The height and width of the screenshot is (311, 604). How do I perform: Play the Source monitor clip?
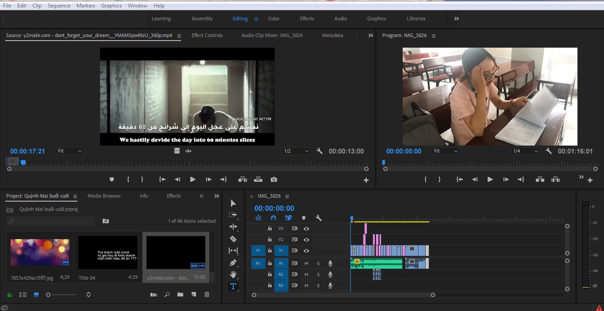[x=192, y=180]
